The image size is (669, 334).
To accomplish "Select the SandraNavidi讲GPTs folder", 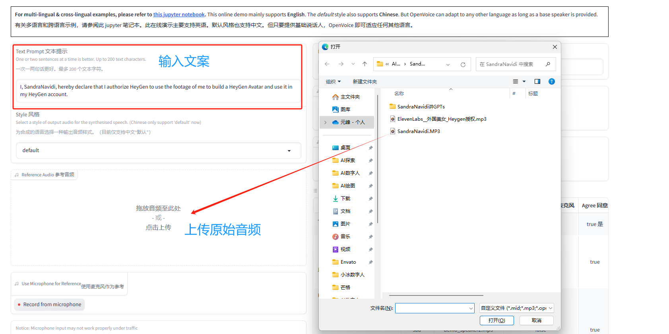I will (x=417, y=106).
